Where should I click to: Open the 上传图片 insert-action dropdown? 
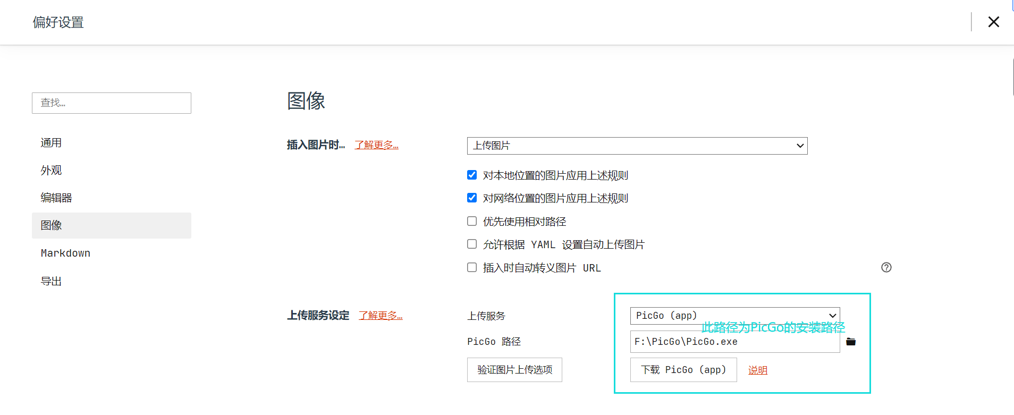tap(637, 146)
